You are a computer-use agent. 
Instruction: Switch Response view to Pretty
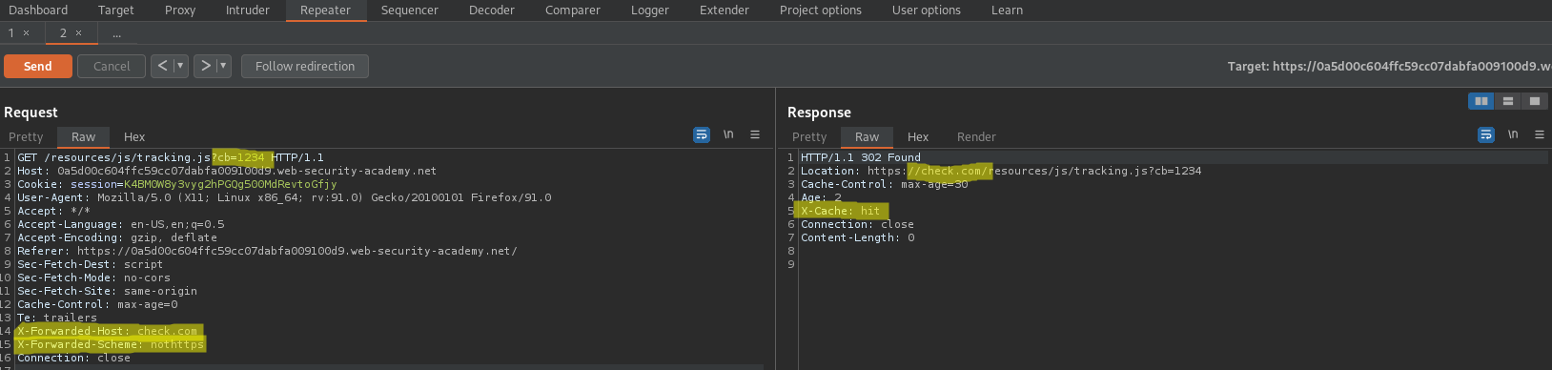pyautogui.click(x=810, y=136)
